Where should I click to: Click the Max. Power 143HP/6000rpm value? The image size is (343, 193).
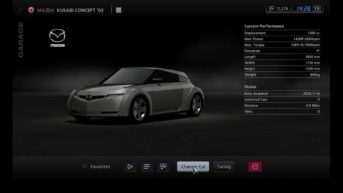[x=307, y=39]
